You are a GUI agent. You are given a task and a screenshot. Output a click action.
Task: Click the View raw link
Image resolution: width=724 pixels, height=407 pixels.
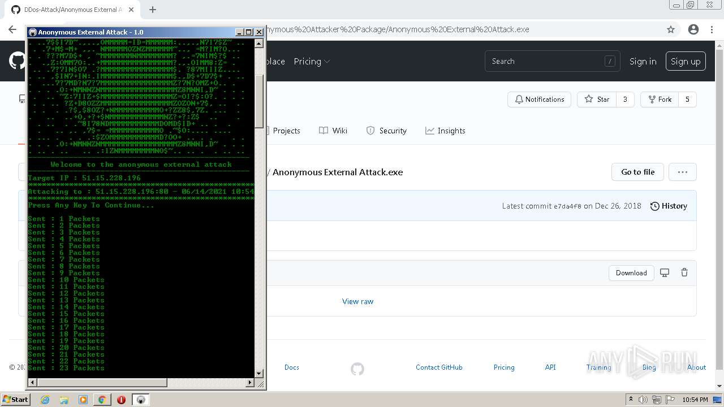pos(357,301)
